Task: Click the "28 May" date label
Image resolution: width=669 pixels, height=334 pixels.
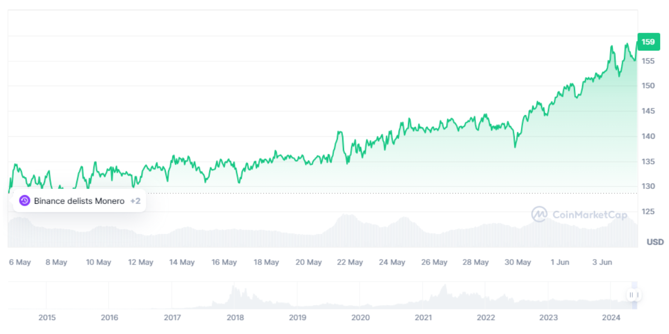Action: 475,262
